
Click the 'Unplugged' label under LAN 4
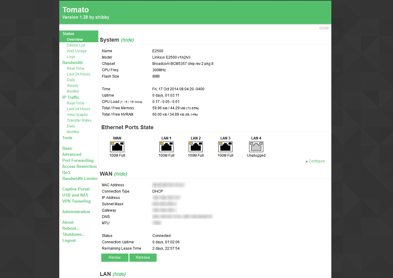(x=256, y=155)
